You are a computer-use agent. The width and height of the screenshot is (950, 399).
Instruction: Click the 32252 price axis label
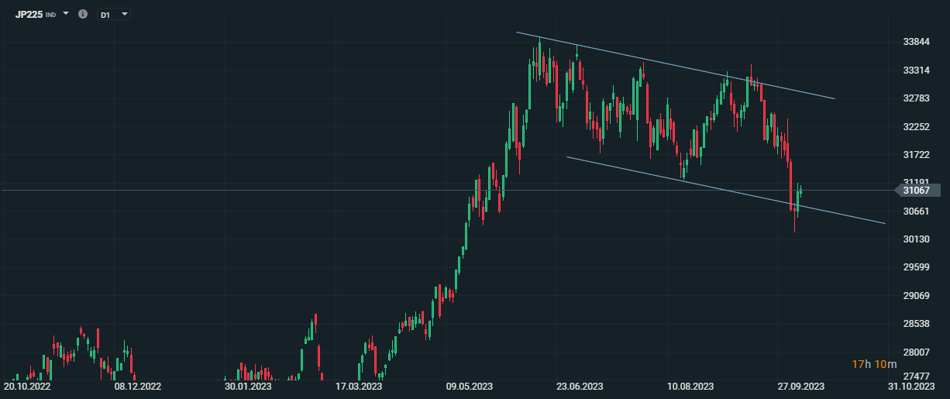pos(916,126)
